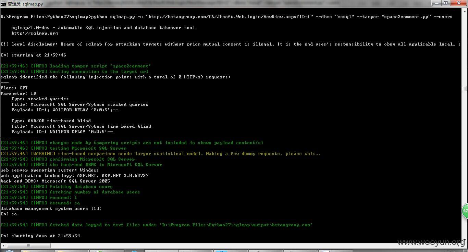The width and height of the screenshot is (468, 252).
Task: Click 'testing connection to the target url' line
Action: [x=74, y=72]
